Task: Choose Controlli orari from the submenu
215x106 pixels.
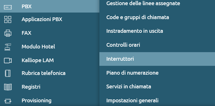Action: [x=123, y=45]
